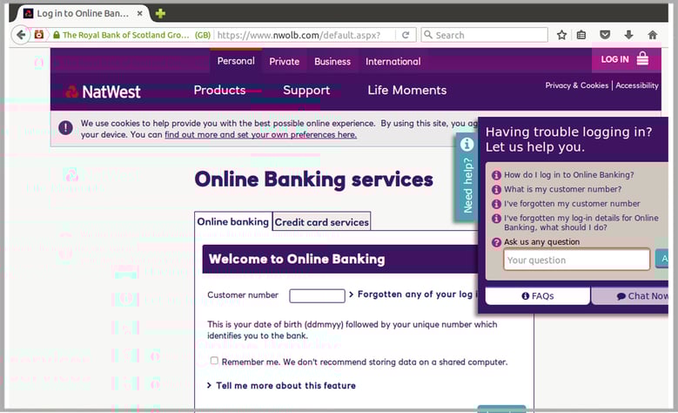
Task: Select the International navigation tab
Action: pos(393,62)
